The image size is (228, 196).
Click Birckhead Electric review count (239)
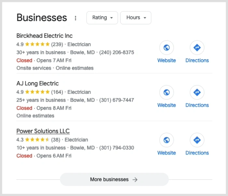click(57, 44)
